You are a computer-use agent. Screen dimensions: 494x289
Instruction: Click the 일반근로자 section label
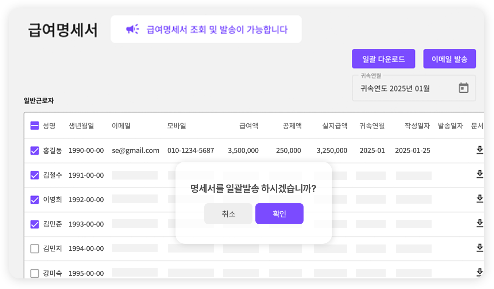39,101
